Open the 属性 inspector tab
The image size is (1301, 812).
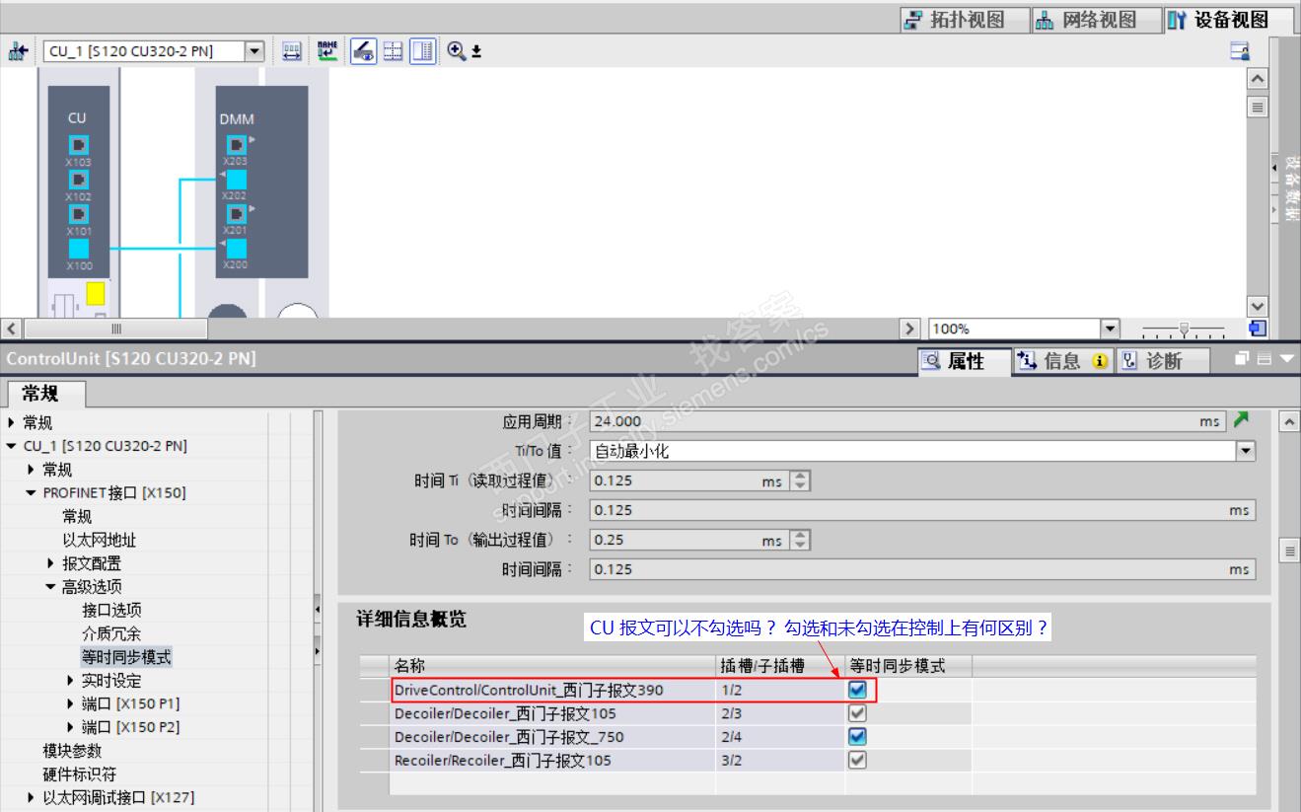click(965, 361)
